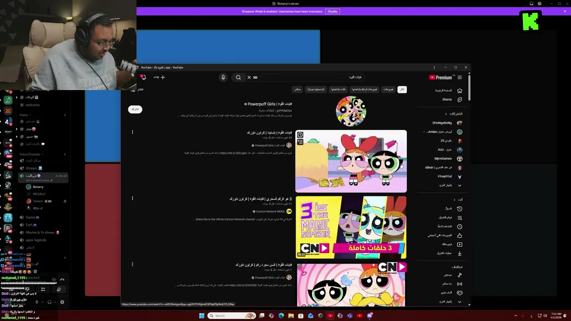Open Cartoon Network MENA channel link
The height and width of the screenshot is (321, 571).
click(270, 211)
